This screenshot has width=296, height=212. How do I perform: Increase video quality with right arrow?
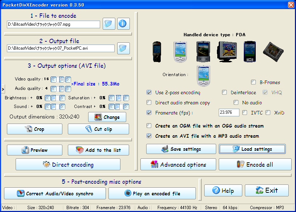coord(68,79)
